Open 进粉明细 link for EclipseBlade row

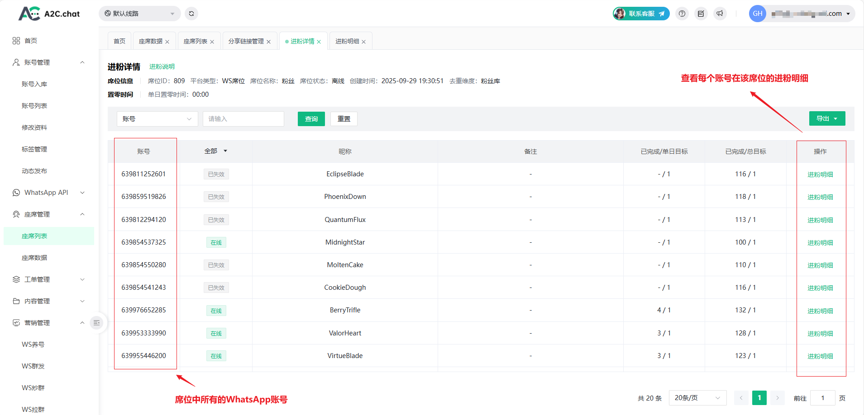[x=820, y=174]
